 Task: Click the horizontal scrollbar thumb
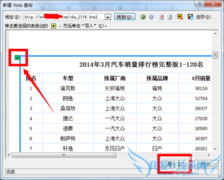(x=64, y=155)
